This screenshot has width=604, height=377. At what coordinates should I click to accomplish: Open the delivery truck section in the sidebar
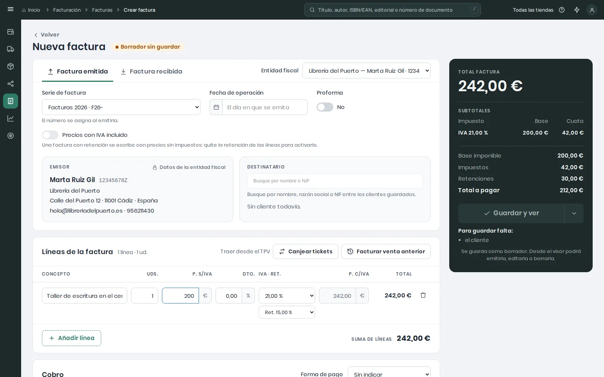tap(11, 49)
